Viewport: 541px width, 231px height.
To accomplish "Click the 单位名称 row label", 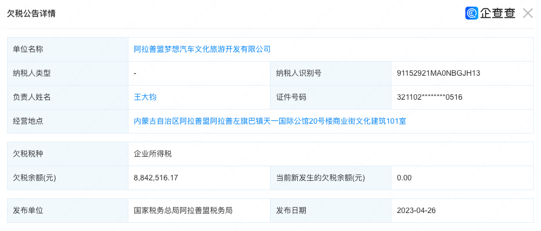I will pyautogui.click(x=28, y=49).
